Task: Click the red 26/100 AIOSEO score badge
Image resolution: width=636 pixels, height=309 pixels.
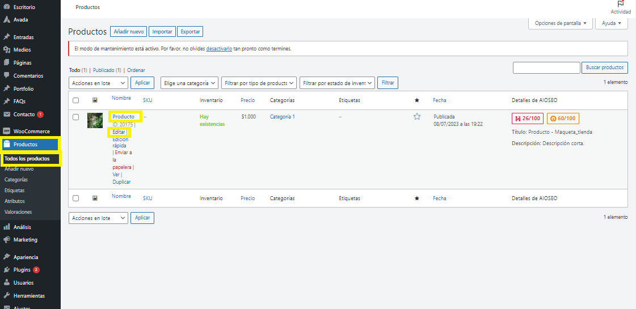Action: tap(527, 118)
